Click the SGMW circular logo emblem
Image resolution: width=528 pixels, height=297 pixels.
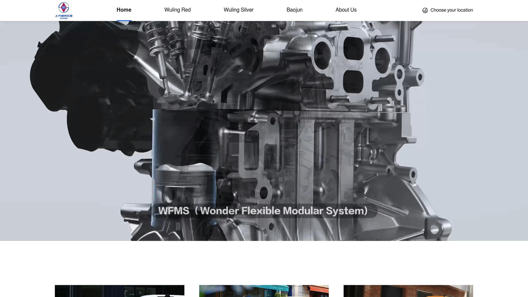pos(64,8)
